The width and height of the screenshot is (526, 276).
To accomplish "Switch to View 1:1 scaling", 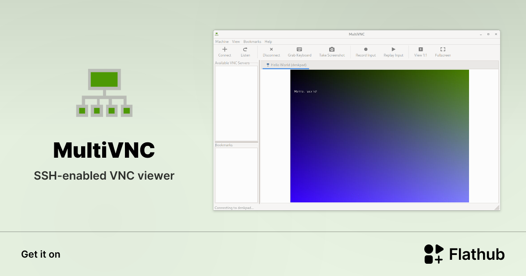I will pos(420,50).
